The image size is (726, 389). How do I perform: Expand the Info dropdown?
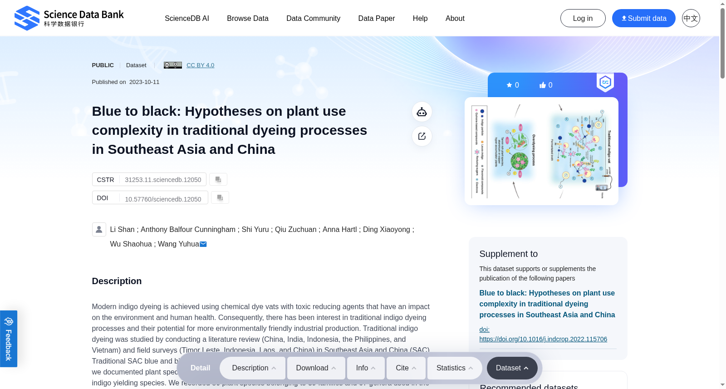366,368
